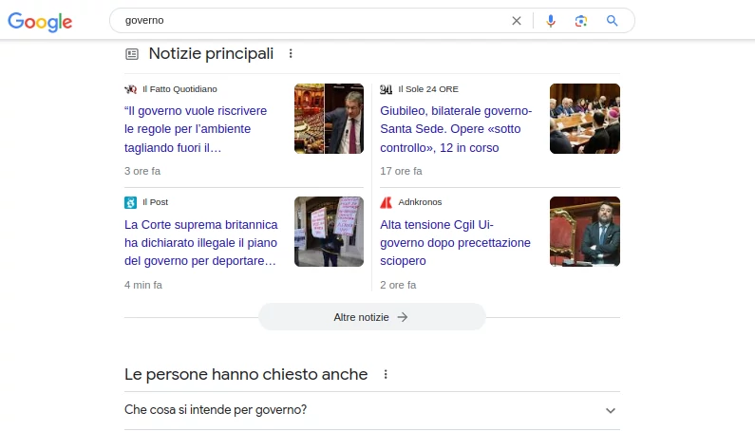Open article about governo riscrivere le regole per l'ambiente
This screenshot has width=755, height=431.
pyautogui.click(x=196, y=129)
